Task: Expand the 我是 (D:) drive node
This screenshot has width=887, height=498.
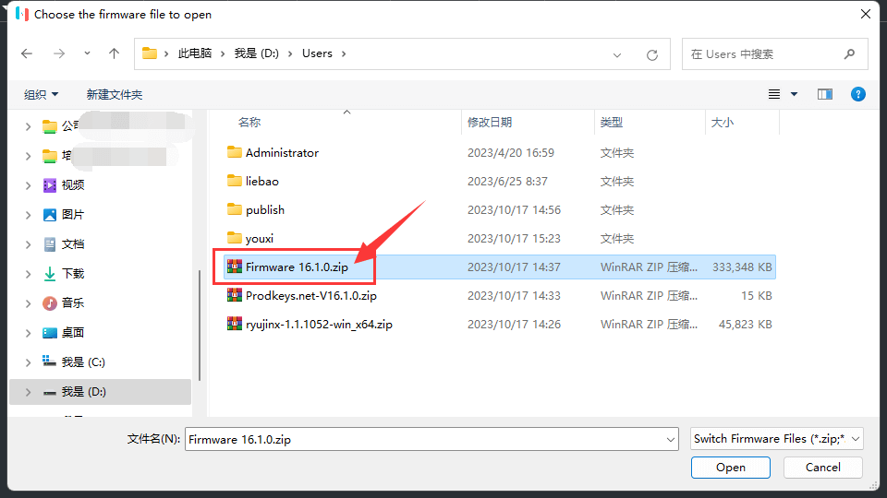Action: (x=28, y=392)
